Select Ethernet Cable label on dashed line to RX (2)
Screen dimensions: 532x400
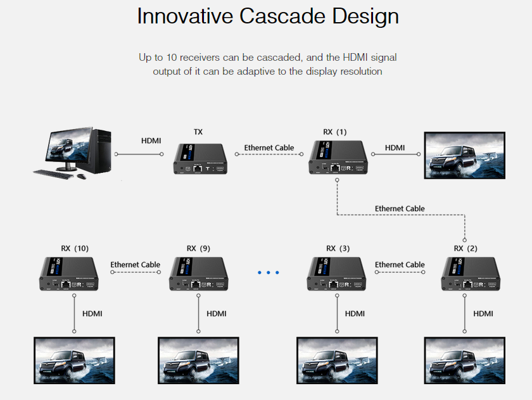pos(400,208)
